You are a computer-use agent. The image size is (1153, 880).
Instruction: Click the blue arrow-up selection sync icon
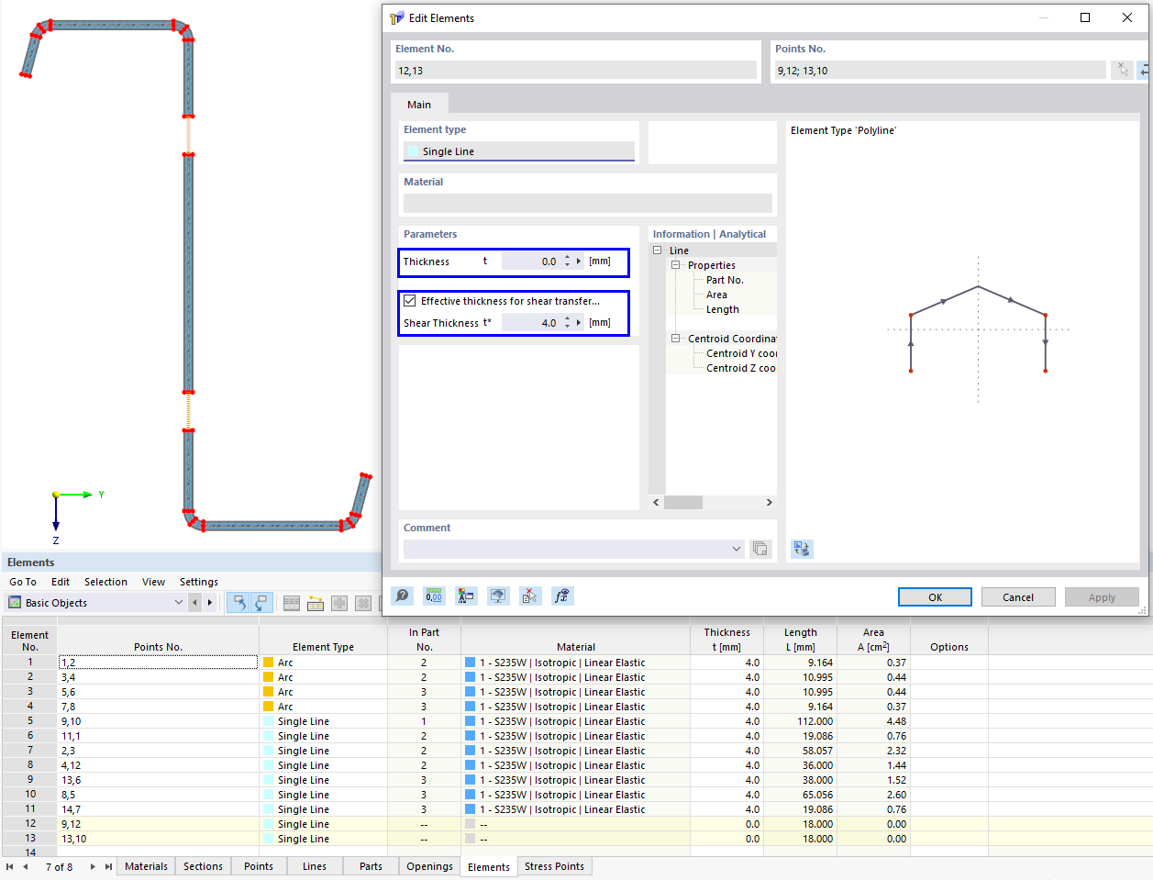coord(238,603)
